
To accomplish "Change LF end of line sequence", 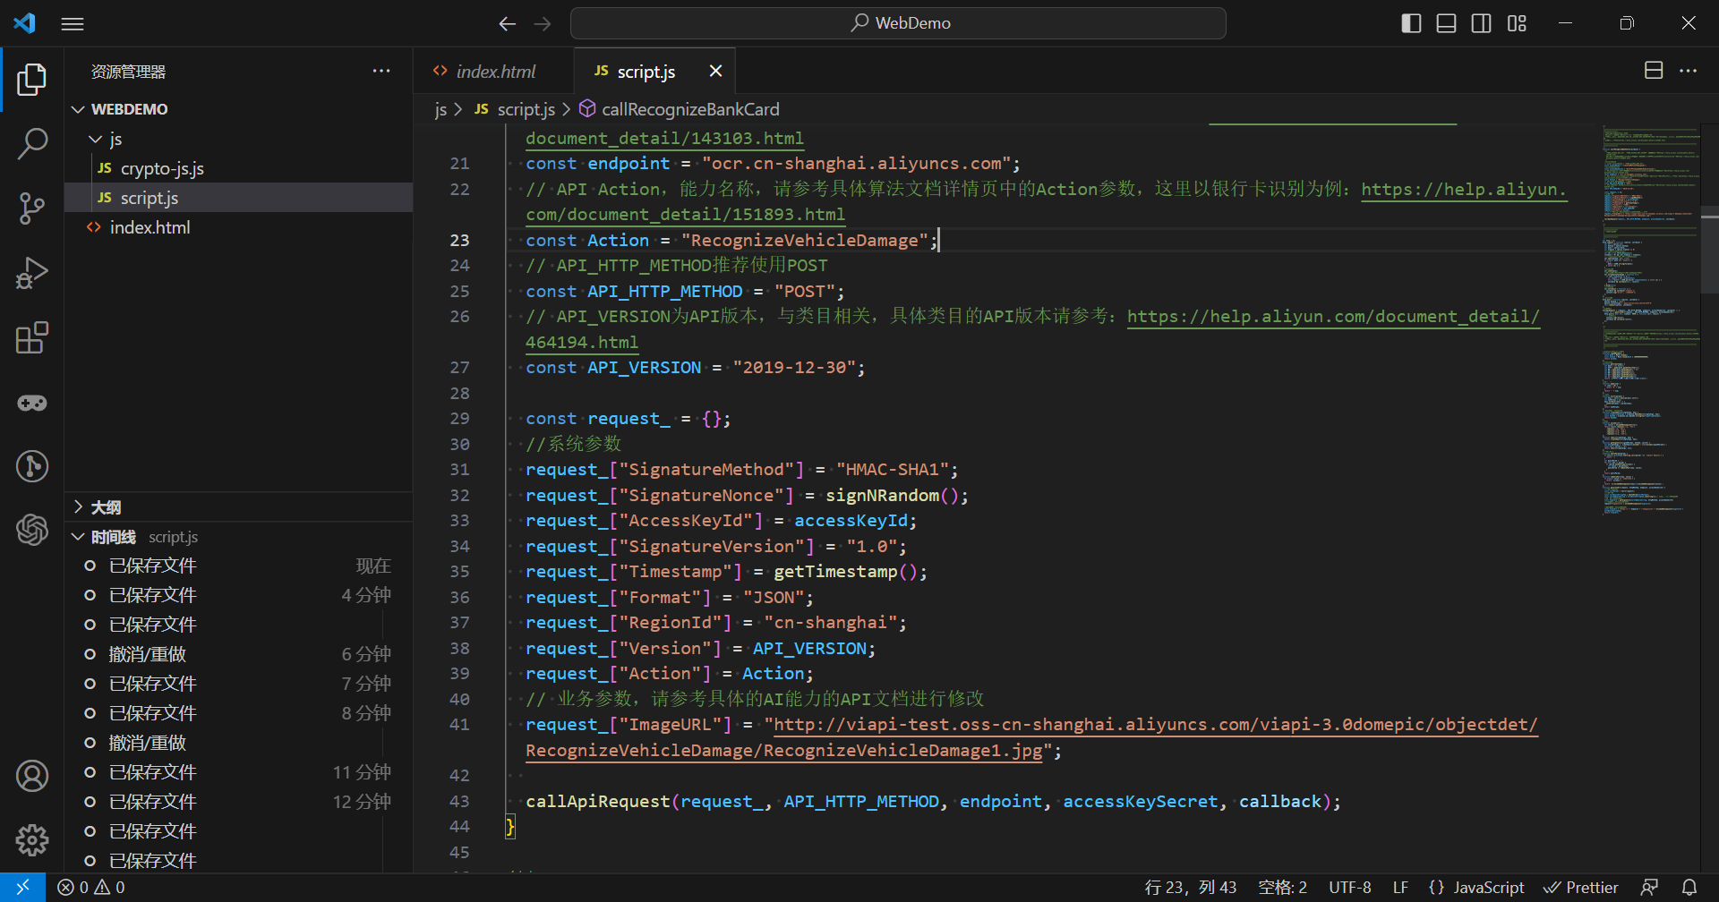I will (x=1400, y=888).
